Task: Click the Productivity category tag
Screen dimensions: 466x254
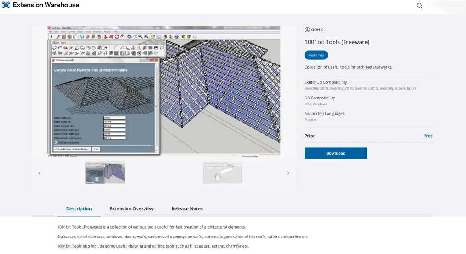Action: pos(316,55)
